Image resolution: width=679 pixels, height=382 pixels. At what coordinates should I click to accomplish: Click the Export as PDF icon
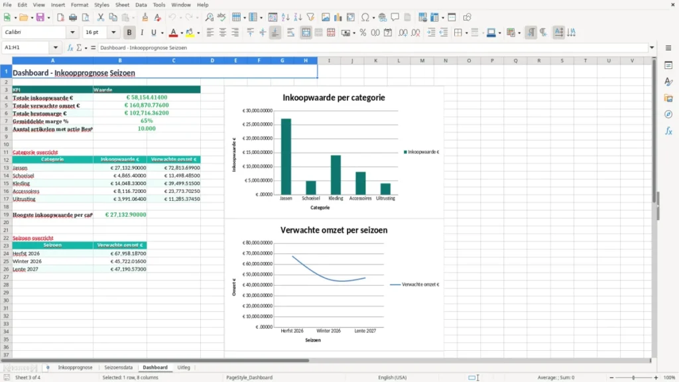60,17
